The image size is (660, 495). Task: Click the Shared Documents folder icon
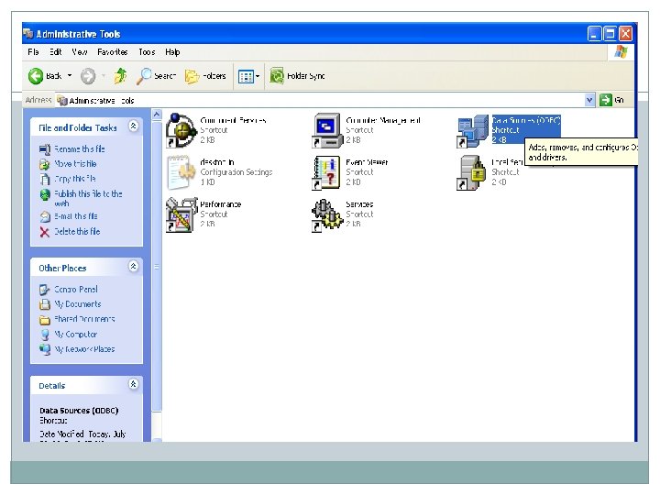point(45,320)
